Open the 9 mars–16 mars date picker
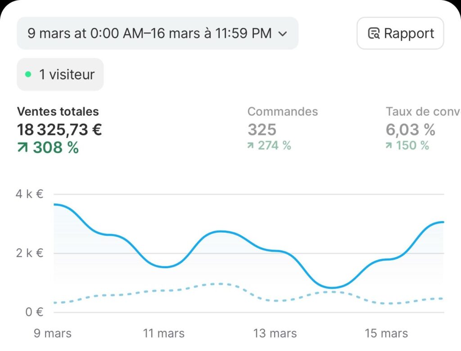 158,33
